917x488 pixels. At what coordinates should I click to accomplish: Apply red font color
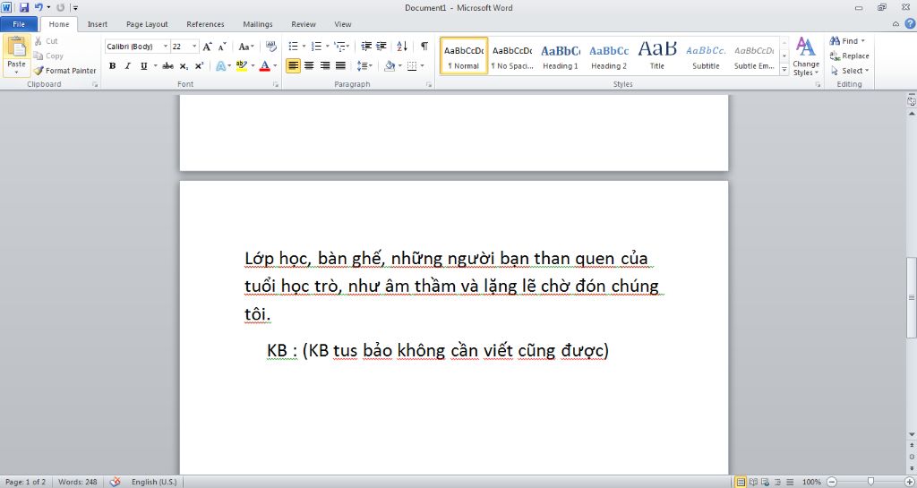(265, 66)
